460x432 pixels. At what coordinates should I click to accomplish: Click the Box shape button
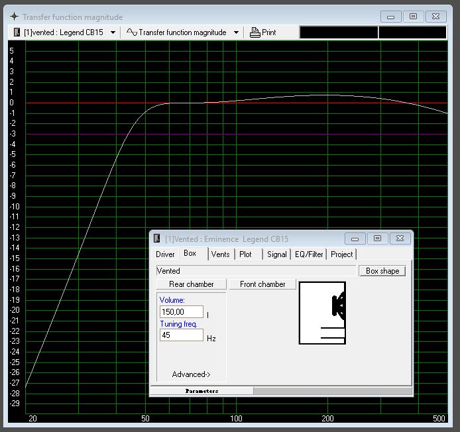(x=382, y=271)
